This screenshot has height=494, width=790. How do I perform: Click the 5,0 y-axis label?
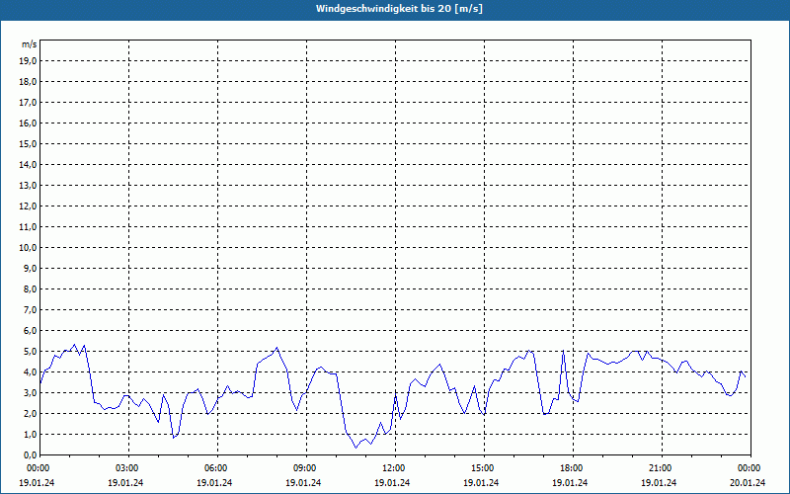point(31,352)
